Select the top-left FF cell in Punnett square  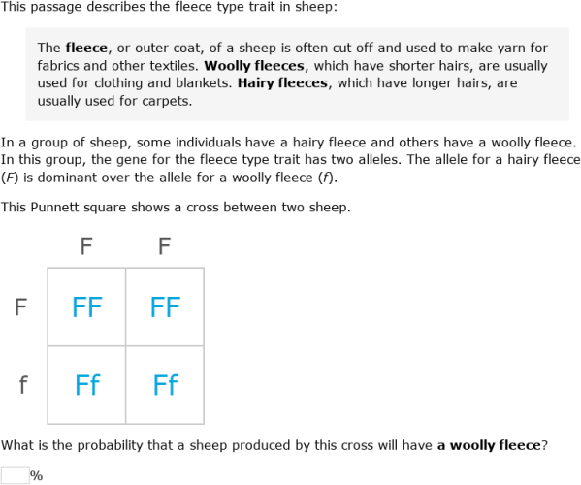(x=86, y=307)
